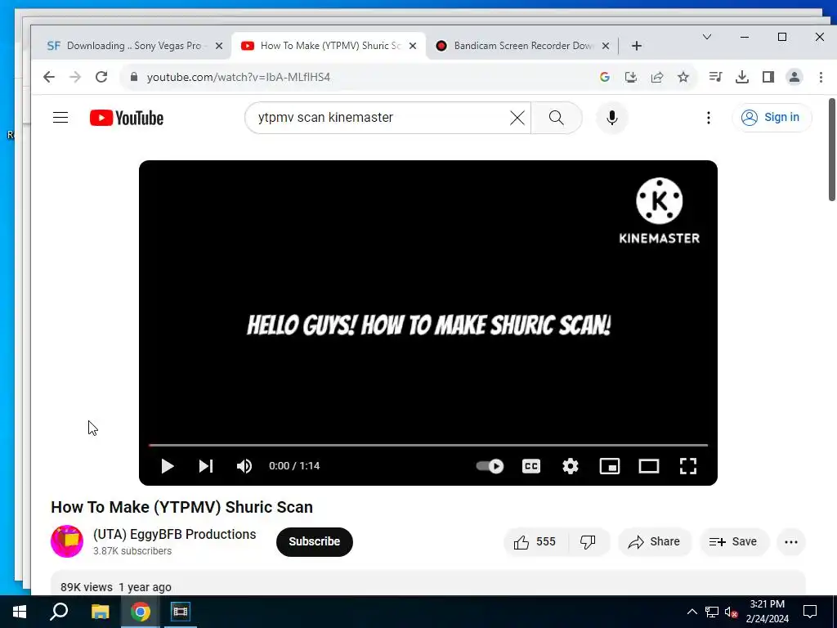Expand video description showing 89K views
Viewport: 837px width, 628px height.
[428, 583]
